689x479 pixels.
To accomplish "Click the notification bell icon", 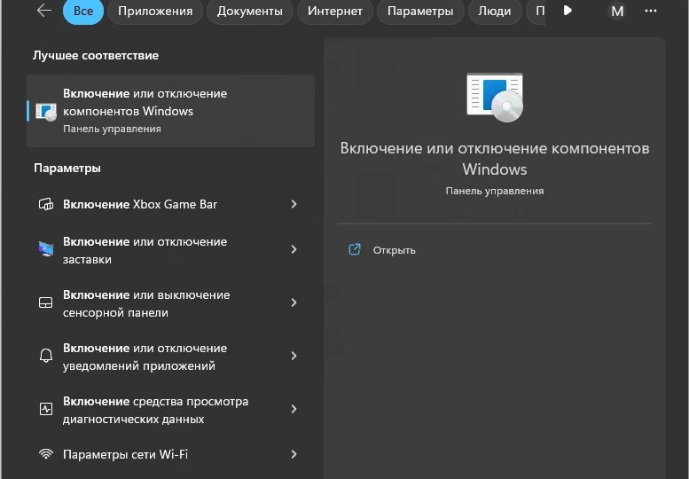I will pyautogui.click(x=46, y=356).
